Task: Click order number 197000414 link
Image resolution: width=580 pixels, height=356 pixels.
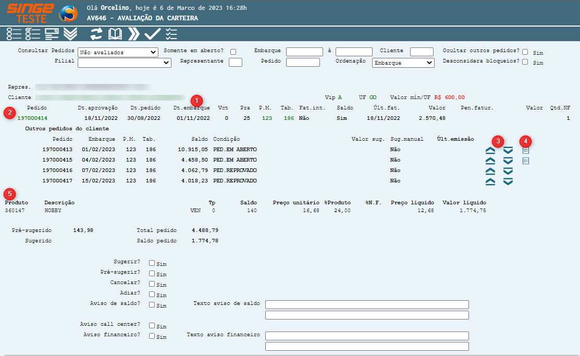Action: coord(32,118)
